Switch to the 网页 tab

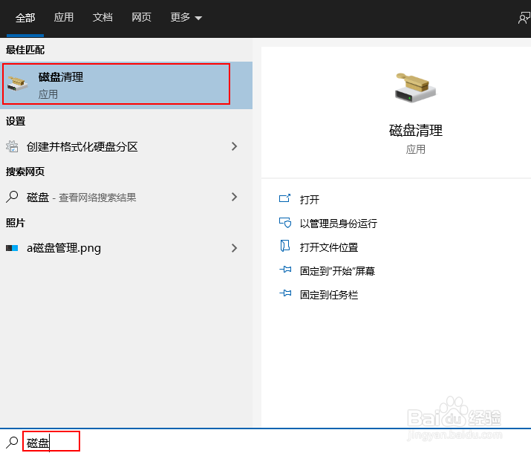(x=141, y=17)
